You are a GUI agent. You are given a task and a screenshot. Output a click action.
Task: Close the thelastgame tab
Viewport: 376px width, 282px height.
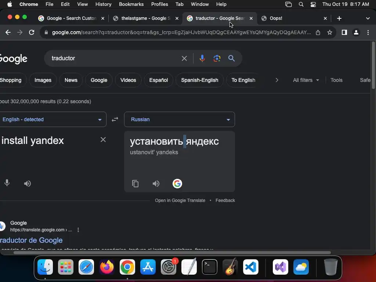click(177, 18)
